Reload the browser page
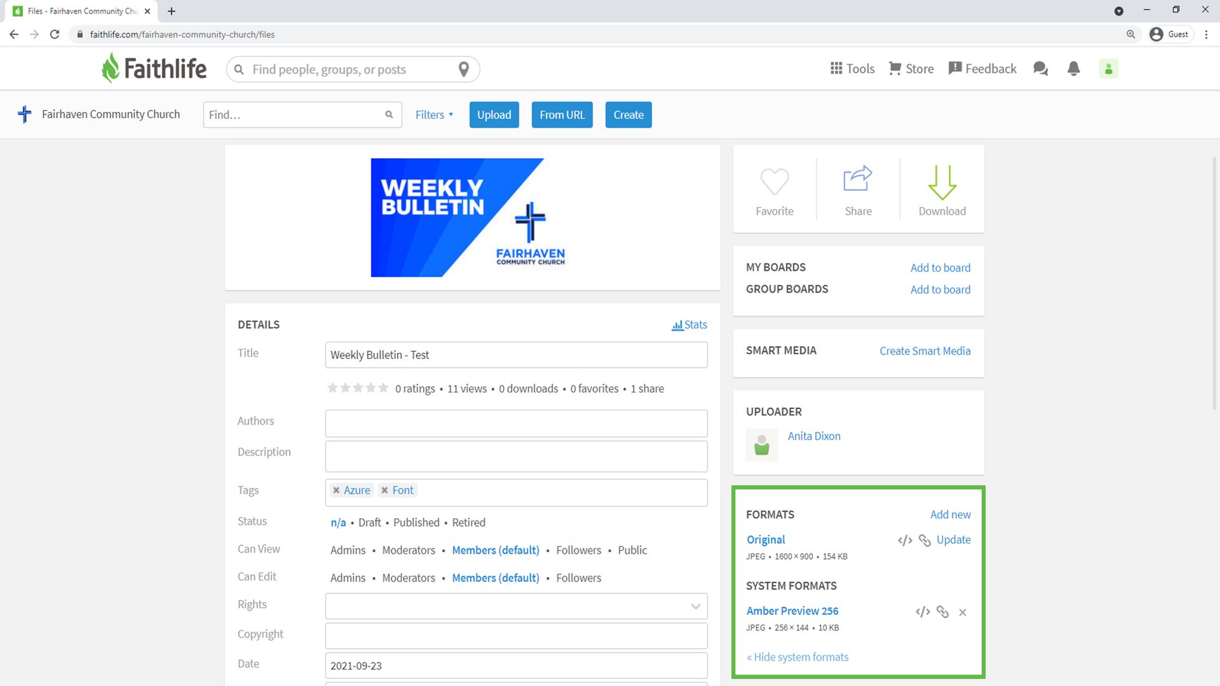Viewport: 1220px width, 686px height. [x=55, y=34]
